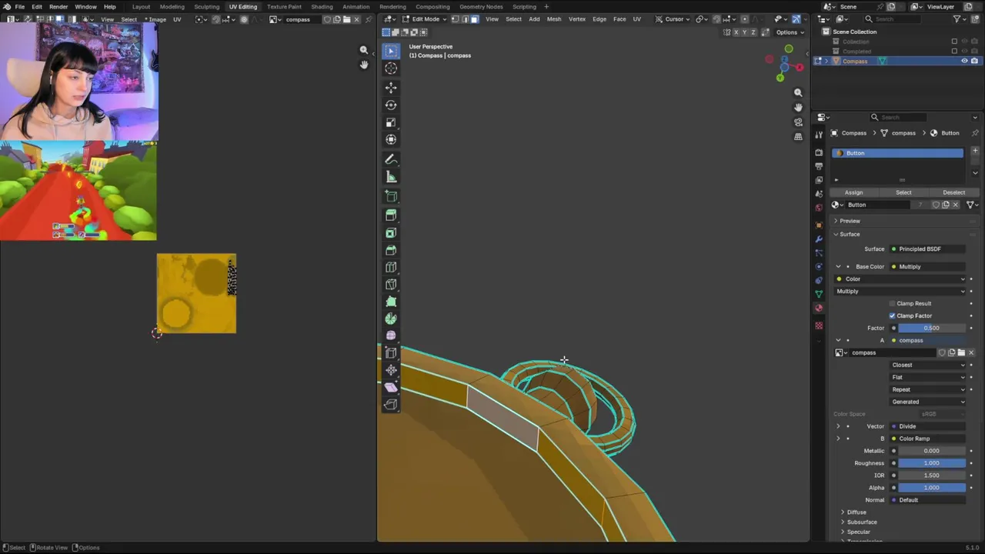This screenshot has width=985, height=554.
Task: Select the Rip Region tool
Action: pos(391,404)
